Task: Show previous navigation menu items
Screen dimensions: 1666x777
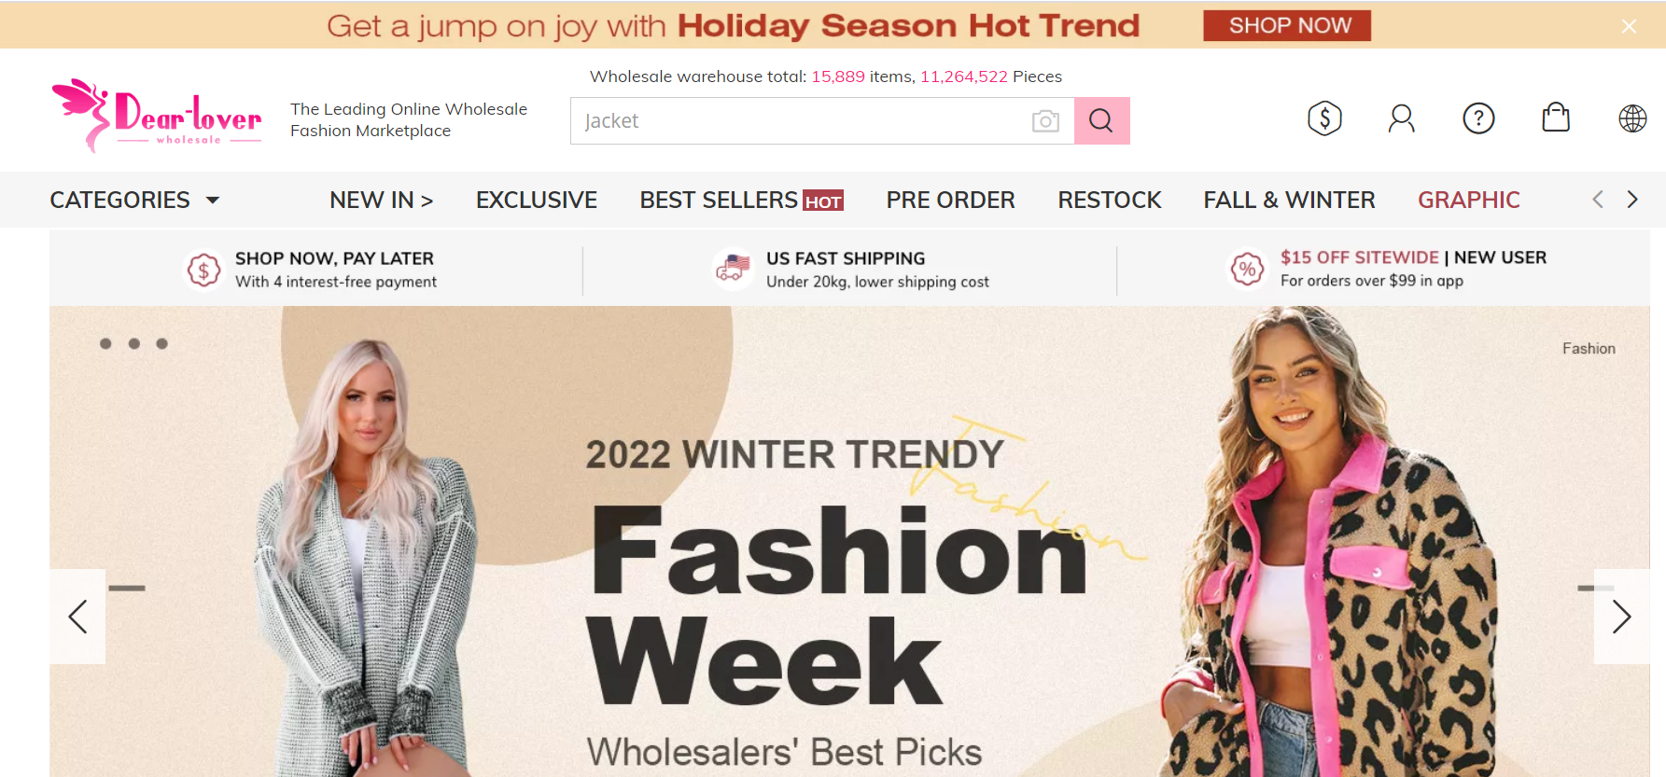Action: pyautogui.click(x=1598, y=199)
